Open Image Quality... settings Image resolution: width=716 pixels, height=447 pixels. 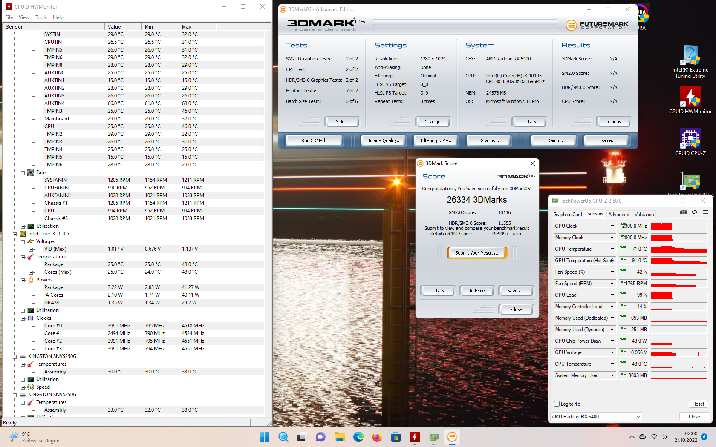click(x=384, y=140)
